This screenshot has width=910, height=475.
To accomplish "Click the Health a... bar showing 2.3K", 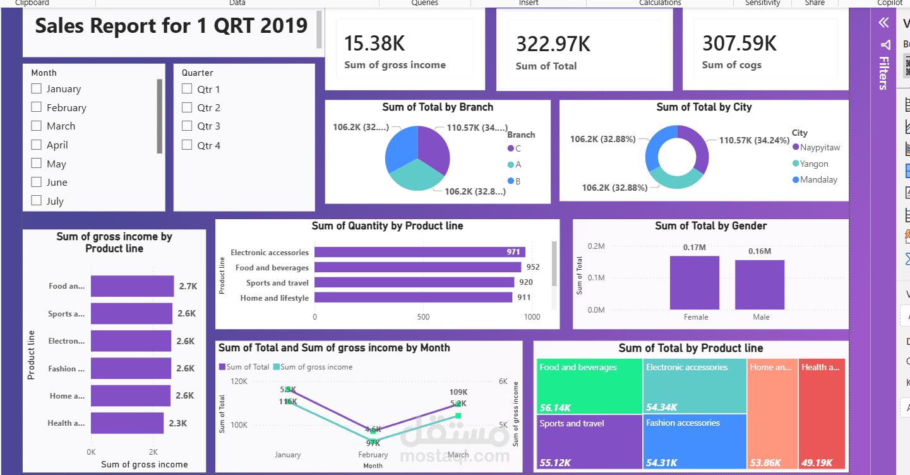I will point(127,423).
